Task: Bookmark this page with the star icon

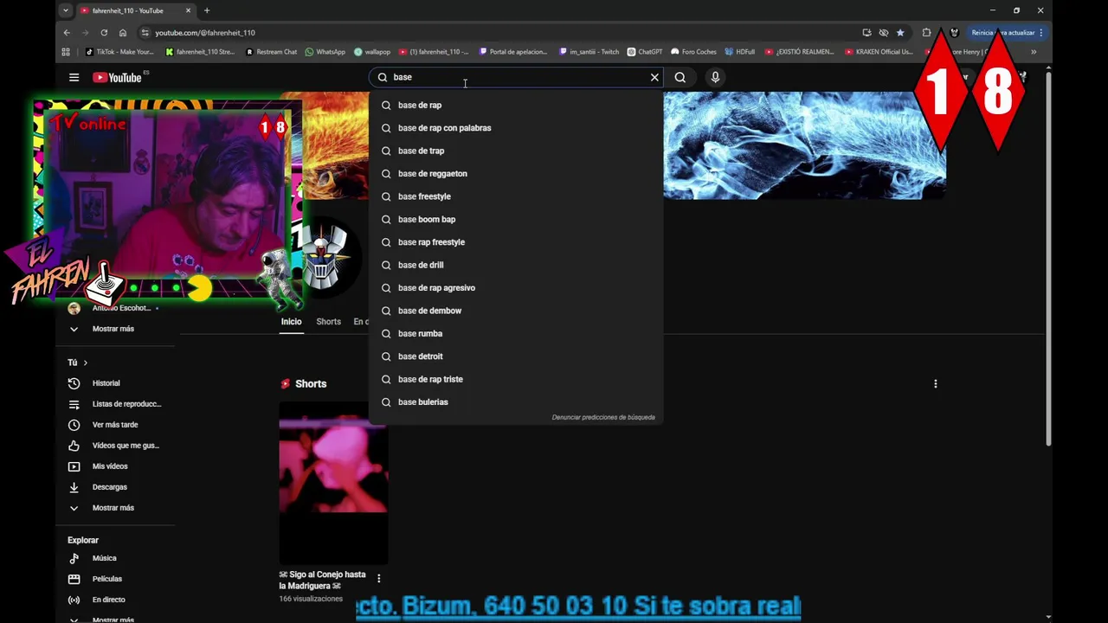Action: pos(900,33)
